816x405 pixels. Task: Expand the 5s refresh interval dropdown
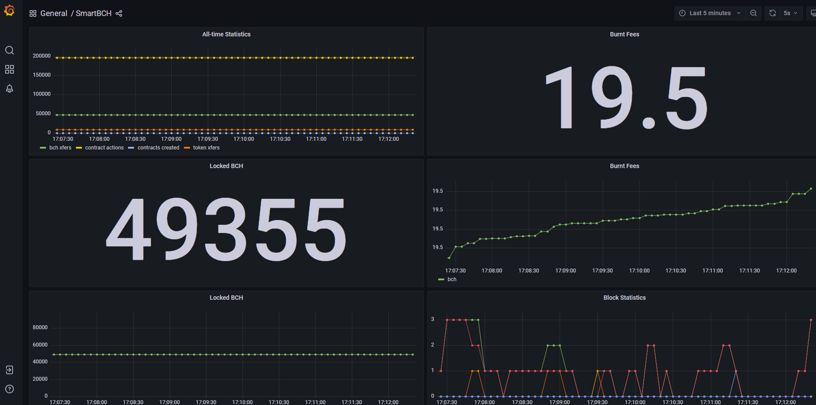(791, 13)
